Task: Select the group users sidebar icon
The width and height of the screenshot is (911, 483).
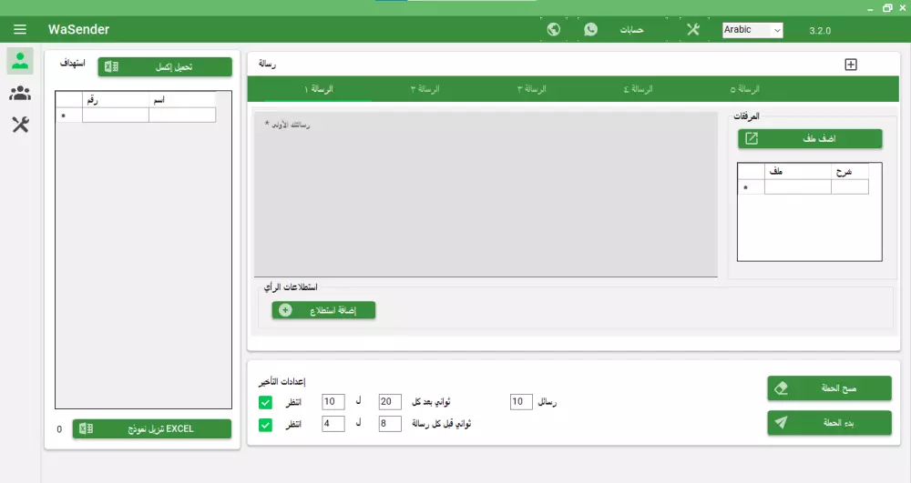Action: coord(20,93)
